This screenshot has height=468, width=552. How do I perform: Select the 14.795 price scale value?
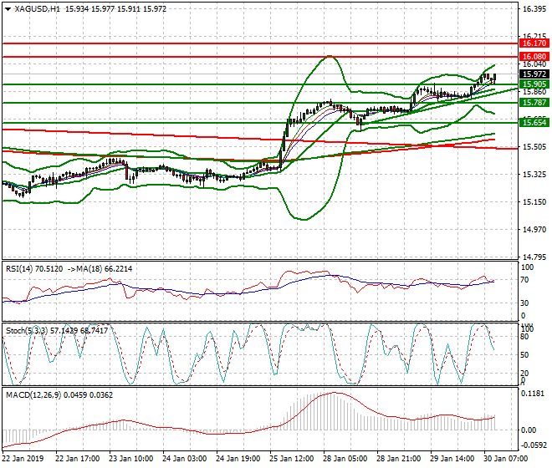pos(534,257)
